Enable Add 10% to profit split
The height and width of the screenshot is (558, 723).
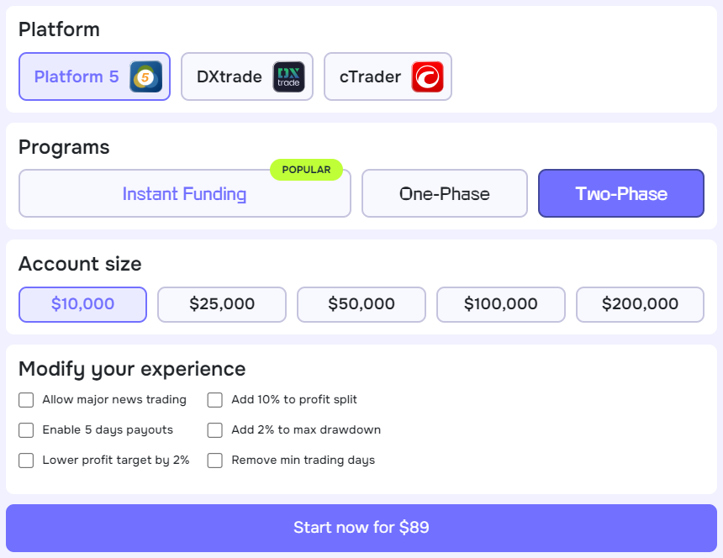[215, 400]
